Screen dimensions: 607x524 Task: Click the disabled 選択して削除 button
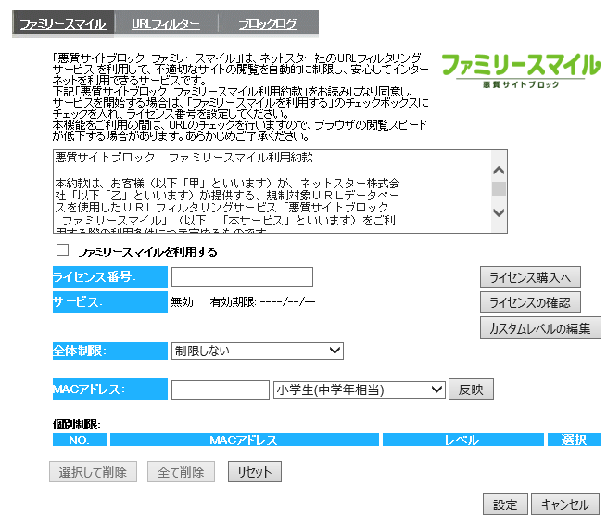click(x=93, y=472)
